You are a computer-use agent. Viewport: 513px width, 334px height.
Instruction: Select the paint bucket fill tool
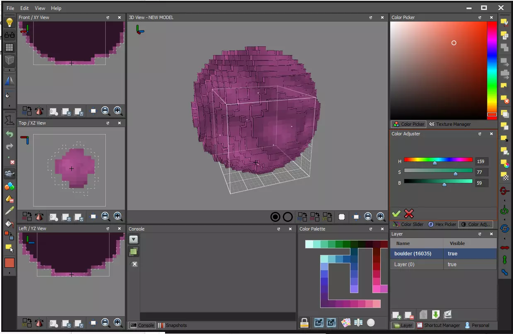pyautogui.click(x=9, y=223)
